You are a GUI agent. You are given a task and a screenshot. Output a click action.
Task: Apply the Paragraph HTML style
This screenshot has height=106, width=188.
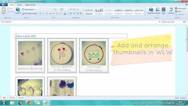tap(89, 12)
